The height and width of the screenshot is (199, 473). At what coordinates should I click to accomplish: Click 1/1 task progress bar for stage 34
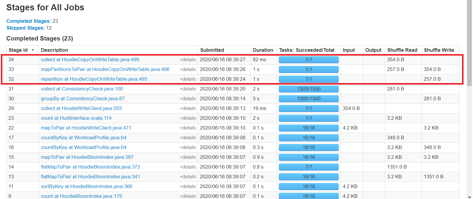click(x=309, y=59)
